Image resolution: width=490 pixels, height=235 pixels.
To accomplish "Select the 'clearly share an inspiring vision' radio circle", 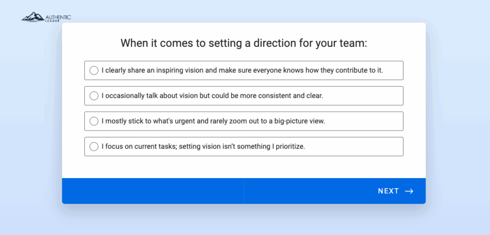I will [x=94, y=70].
